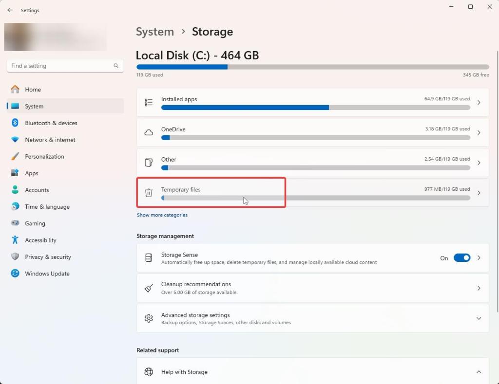Click the back arrow in title bar
This screenshot has width=499, height=384.
tap(10, 10)
